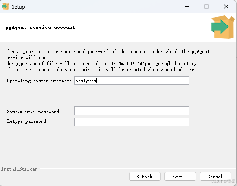The image size is (237, 186).
Task: Minimize the Setup window
Action: point(187,6)
